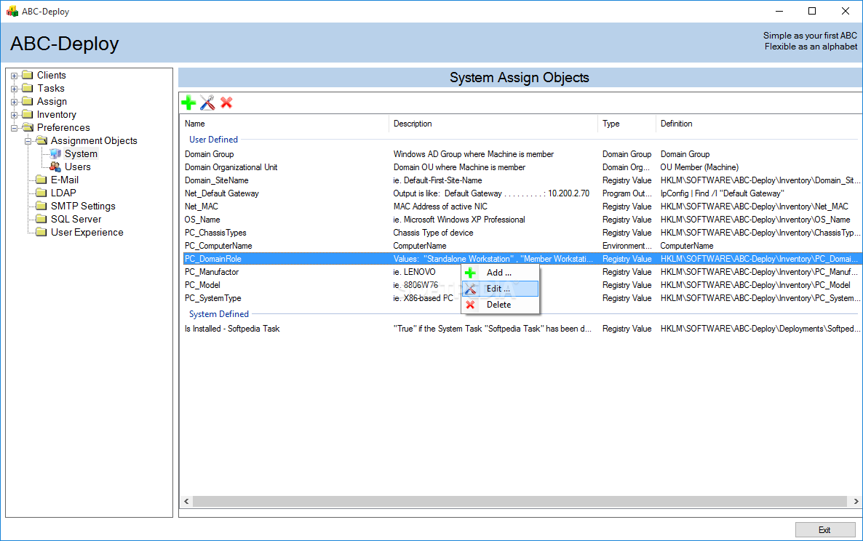863x541 pixels.
Task: Expand the Tasks tree node
Action: (15, 89)
